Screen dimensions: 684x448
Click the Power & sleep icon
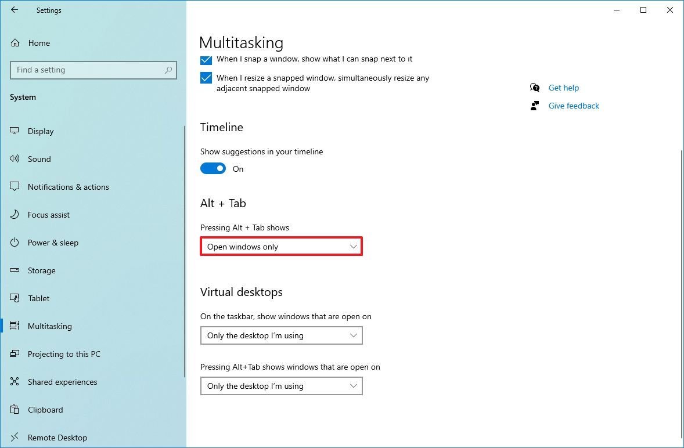[15, 243]
